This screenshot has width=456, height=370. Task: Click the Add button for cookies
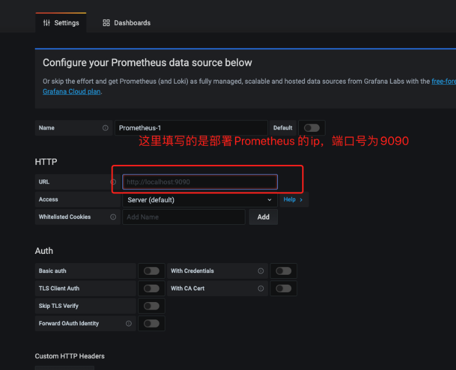click(263, 217)
